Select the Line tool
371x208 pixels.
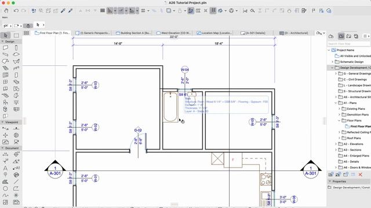[x=16, y=182]
